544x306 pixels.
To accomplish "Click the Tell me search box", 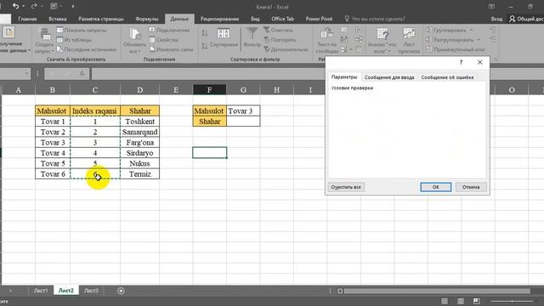I will [x=375, y=19].
